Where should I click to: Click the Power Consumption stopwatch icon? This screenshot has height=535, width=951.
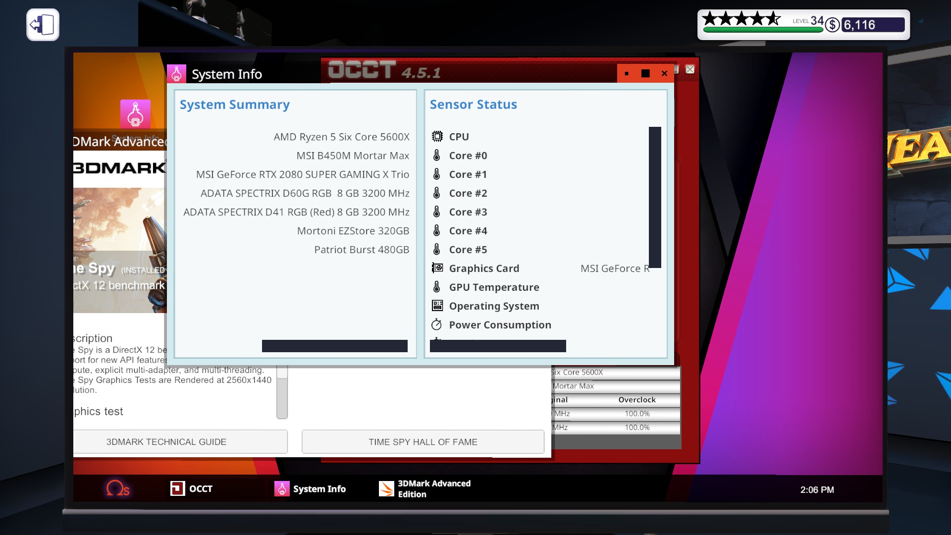[x=437, y=324]
